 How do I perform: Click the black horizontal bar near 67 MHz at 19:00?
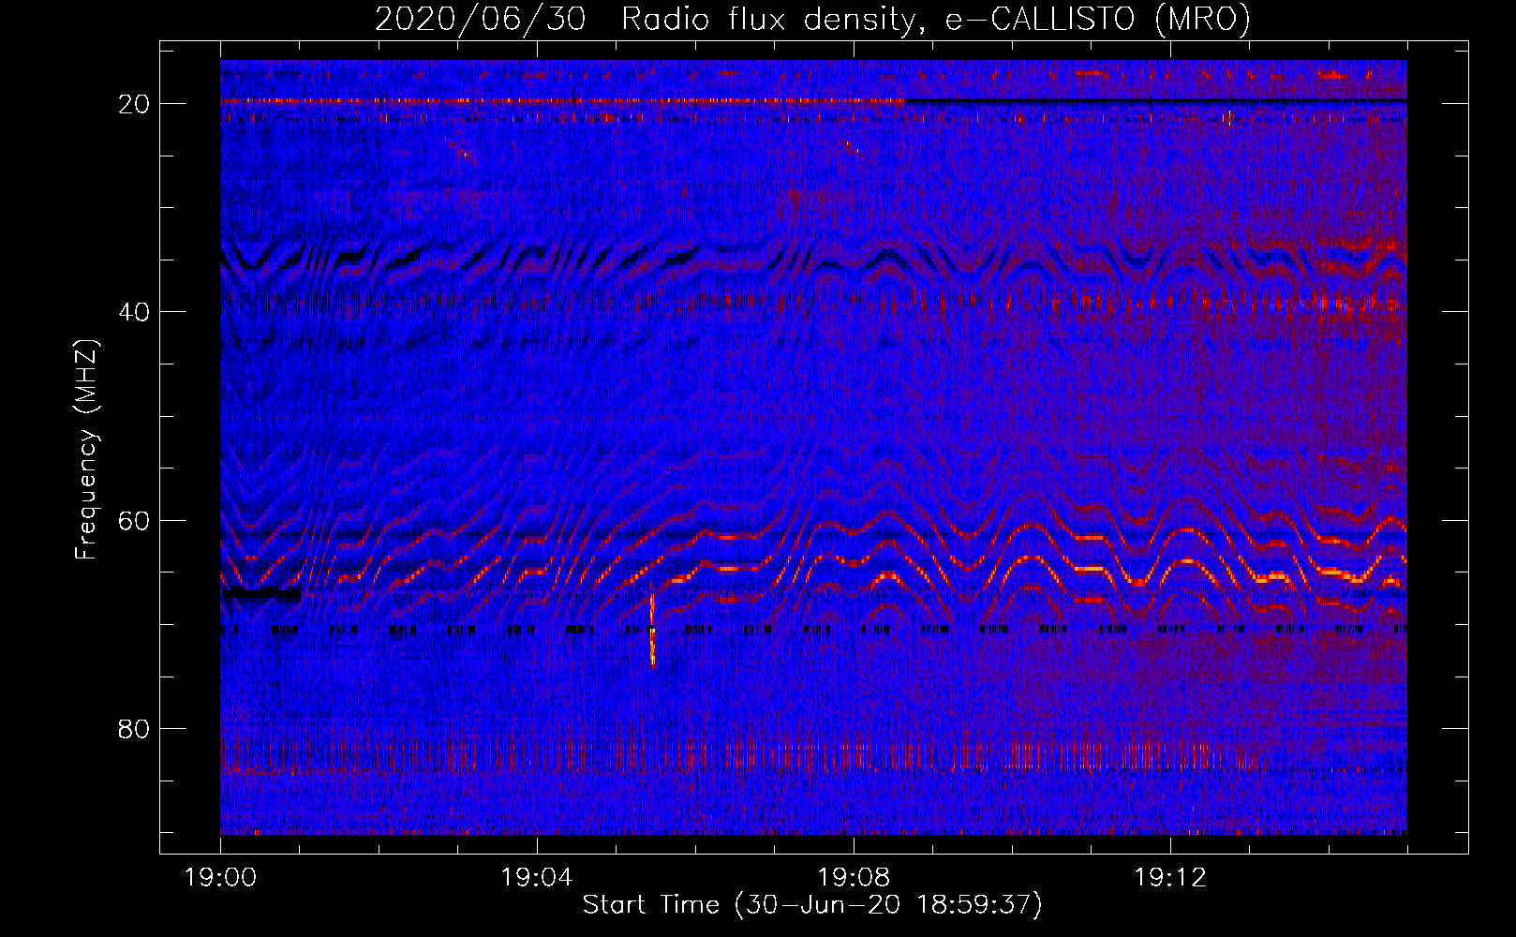pos(261,593)
